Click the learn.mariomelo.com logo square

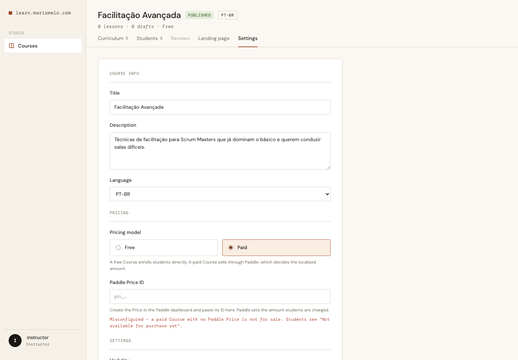point(10,13)
